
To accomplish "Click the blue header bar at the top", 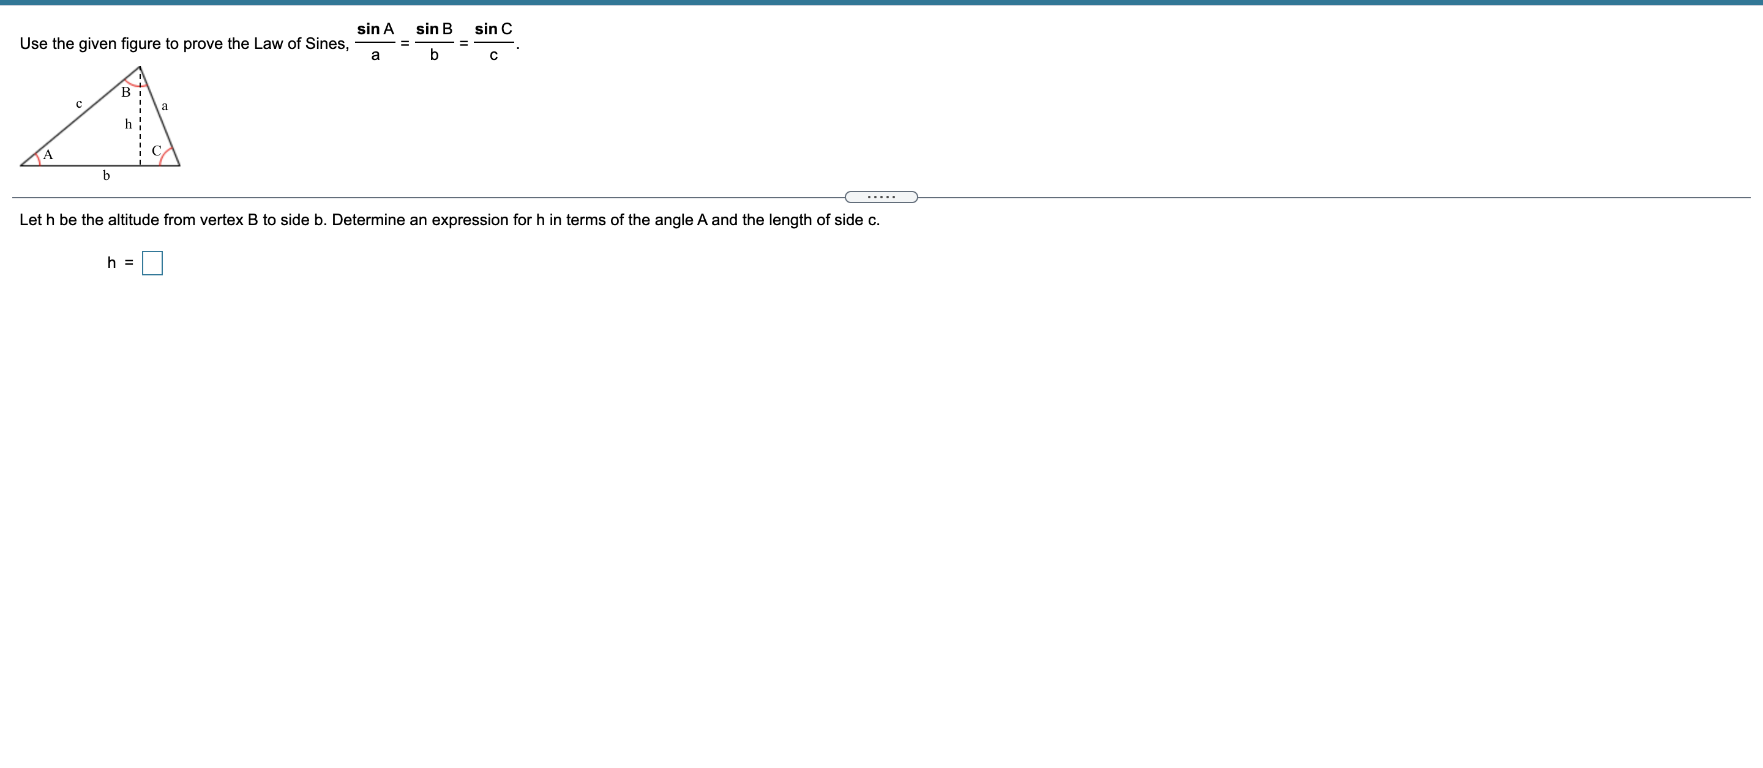I will point(881,2).
